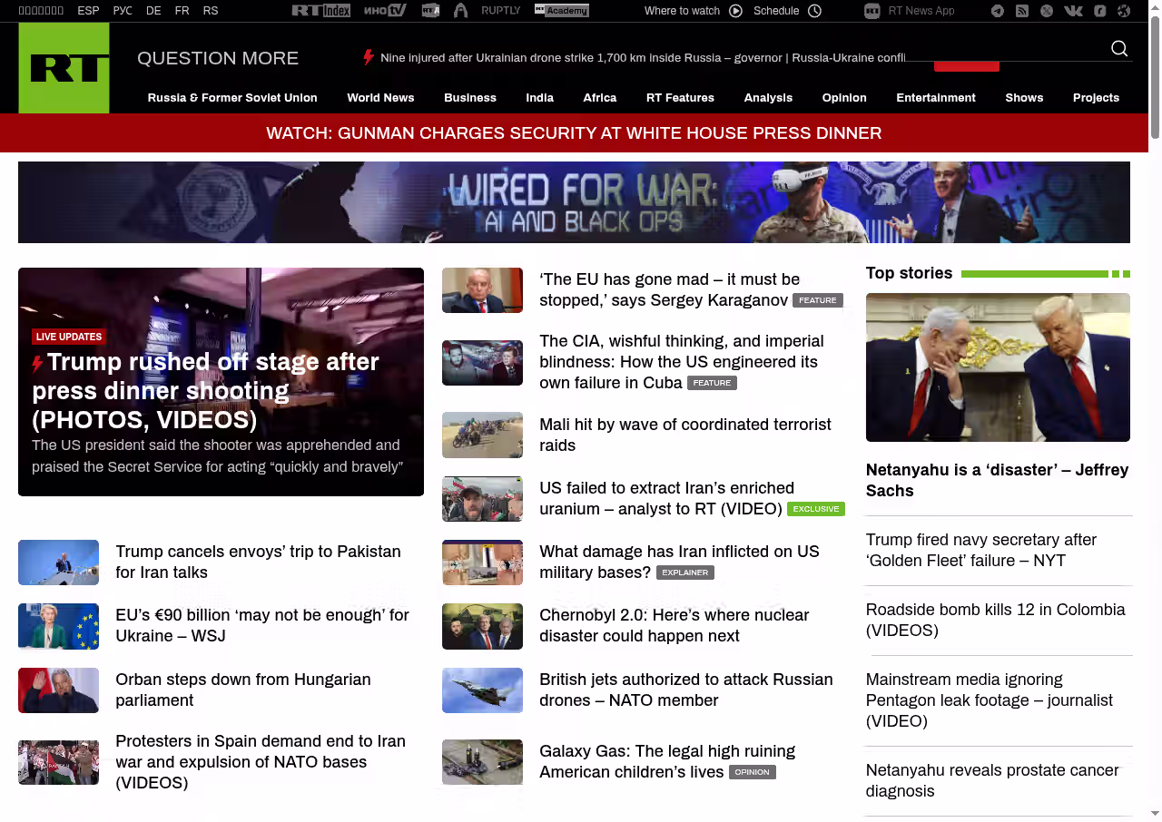Click the Schedule clock icon
This screenshot has height=822, width=1162.
click(x=814, y=11)
